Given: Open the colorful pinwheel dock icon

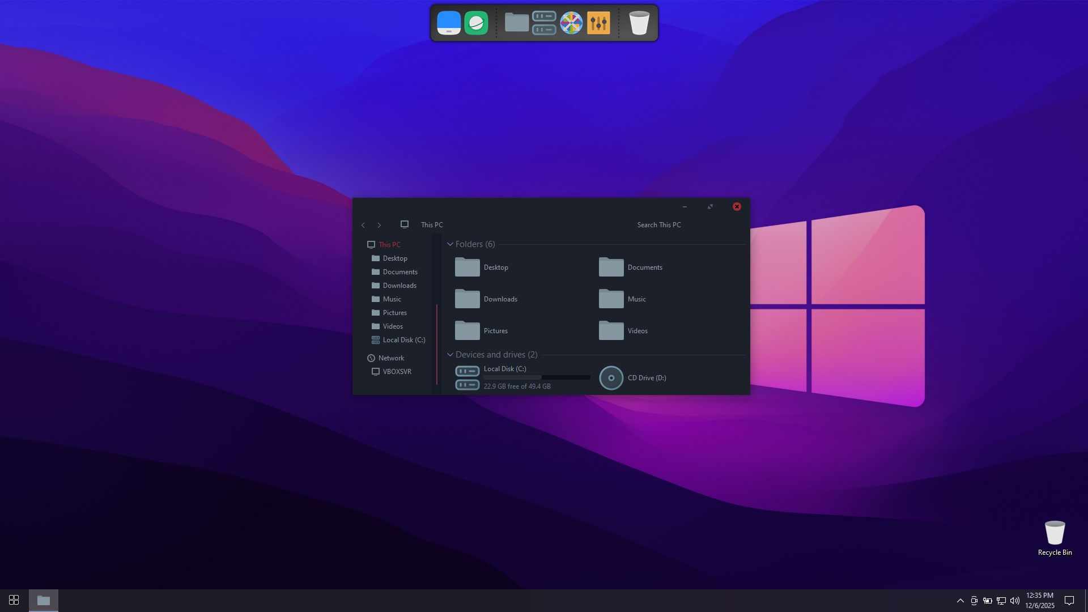Looking at the screenshot, I should click(x=571, y=23).
